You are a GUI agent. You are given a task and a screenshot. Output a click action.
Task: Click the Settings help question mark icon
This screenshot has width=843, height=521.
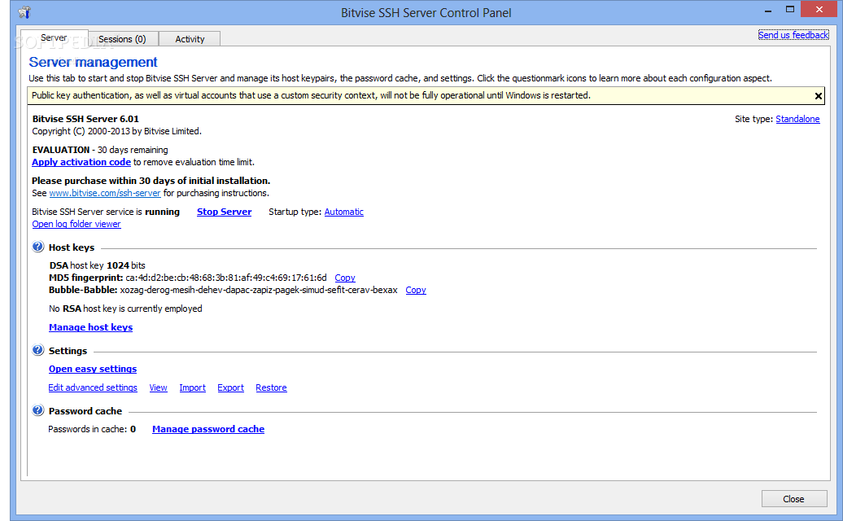point(37,350)
